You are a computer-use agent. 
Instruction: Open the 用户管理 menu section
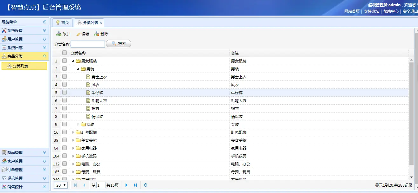[x=24, y=39]
